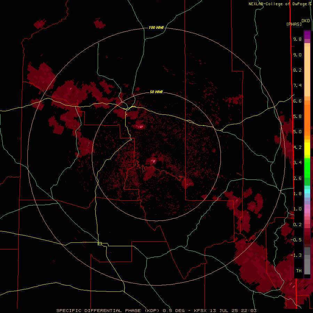
Task: Click the 1.8 value on the color scale
Action: click(x=297, y=194)
